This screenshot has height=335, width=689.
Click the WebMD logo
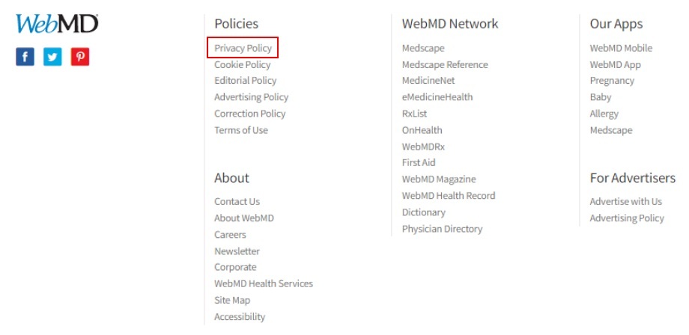click(57, 24)
